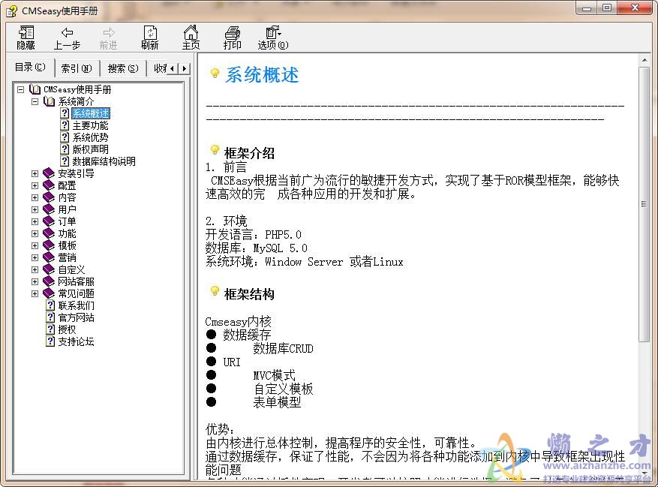Expand the 安装引导 tree node
The image size is (658, 487).
pyautogui.click(x=35, y=173)
